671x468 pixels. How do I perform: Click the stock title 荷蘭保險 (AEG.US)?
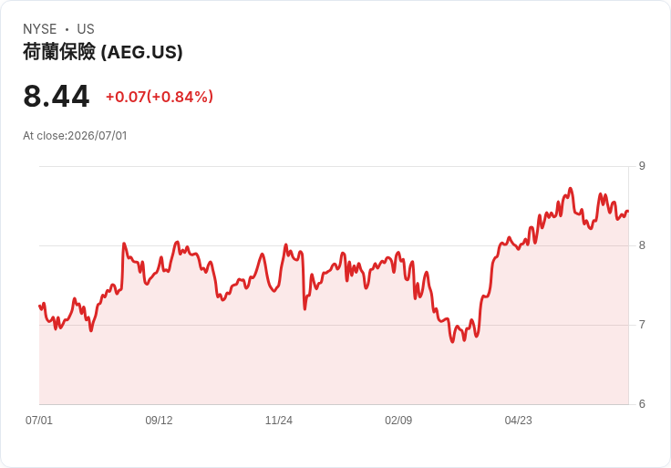pyautogui.click(x=103, y=52)
